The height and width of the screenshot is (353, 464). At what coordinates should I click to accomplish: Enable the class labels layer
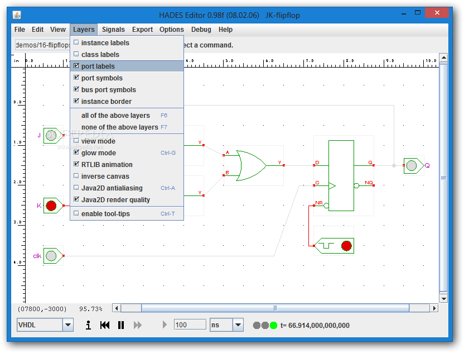(127, 55)
